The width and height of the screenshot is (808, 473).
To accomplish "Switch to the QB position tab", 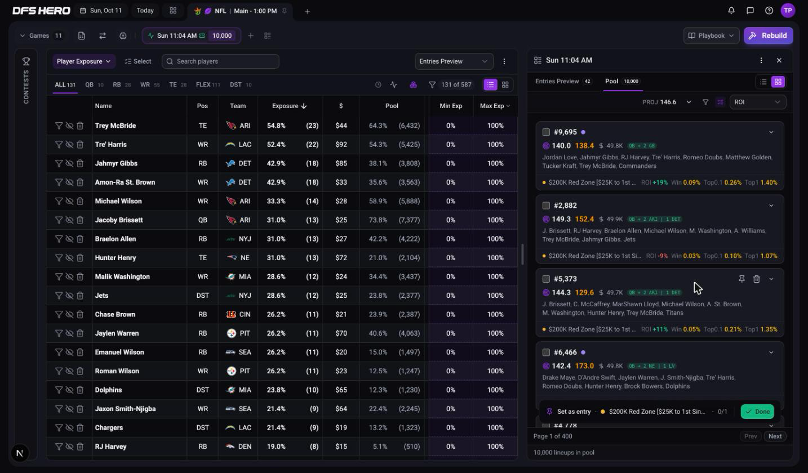I will click(x=94, y=85).
